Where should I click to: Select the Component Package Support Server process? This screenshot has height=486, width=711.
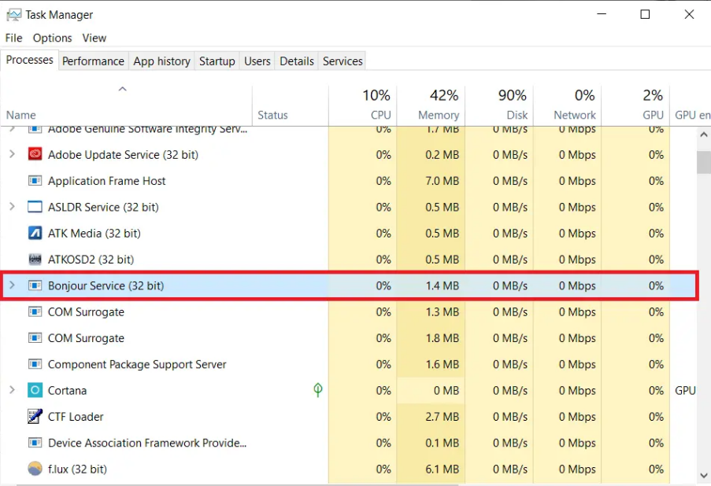[x=137, y=365]
